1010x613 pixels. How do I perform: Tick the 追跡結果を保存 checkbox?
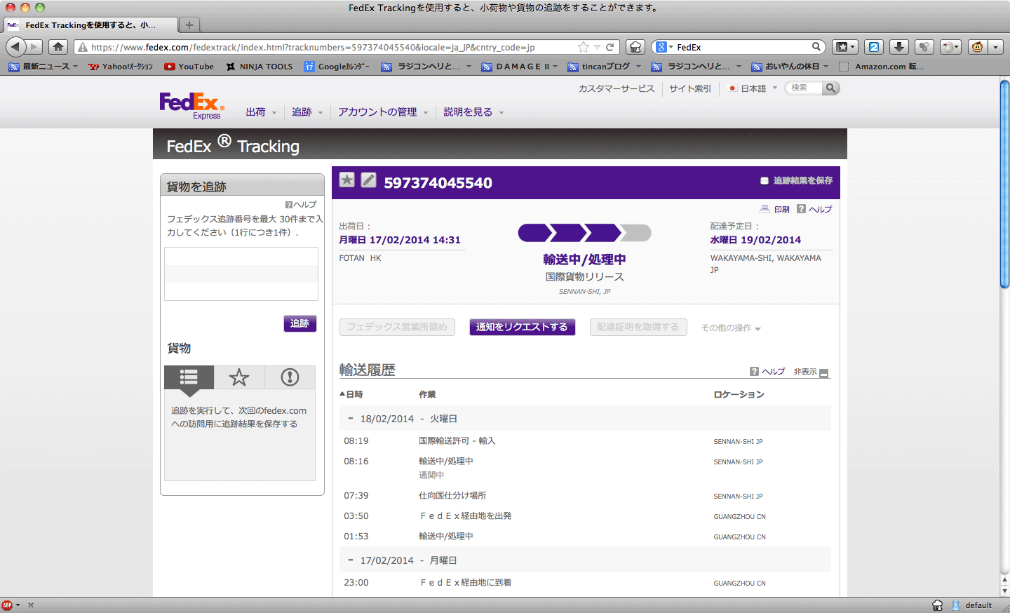click(x=765, y=181)
